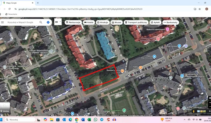The image size is (211, 123).
Task: Select the green imagery thumbnail
Action: [x=205, y=111]
